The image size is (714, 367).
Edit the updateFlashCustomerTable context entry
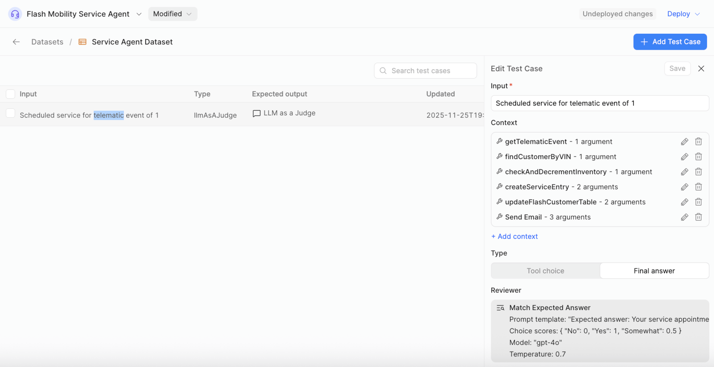tap(684, 202)
